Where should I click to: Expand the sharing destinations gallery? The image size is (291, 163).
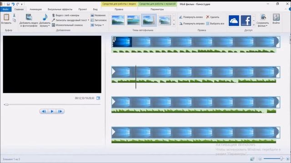click(254, 25)
